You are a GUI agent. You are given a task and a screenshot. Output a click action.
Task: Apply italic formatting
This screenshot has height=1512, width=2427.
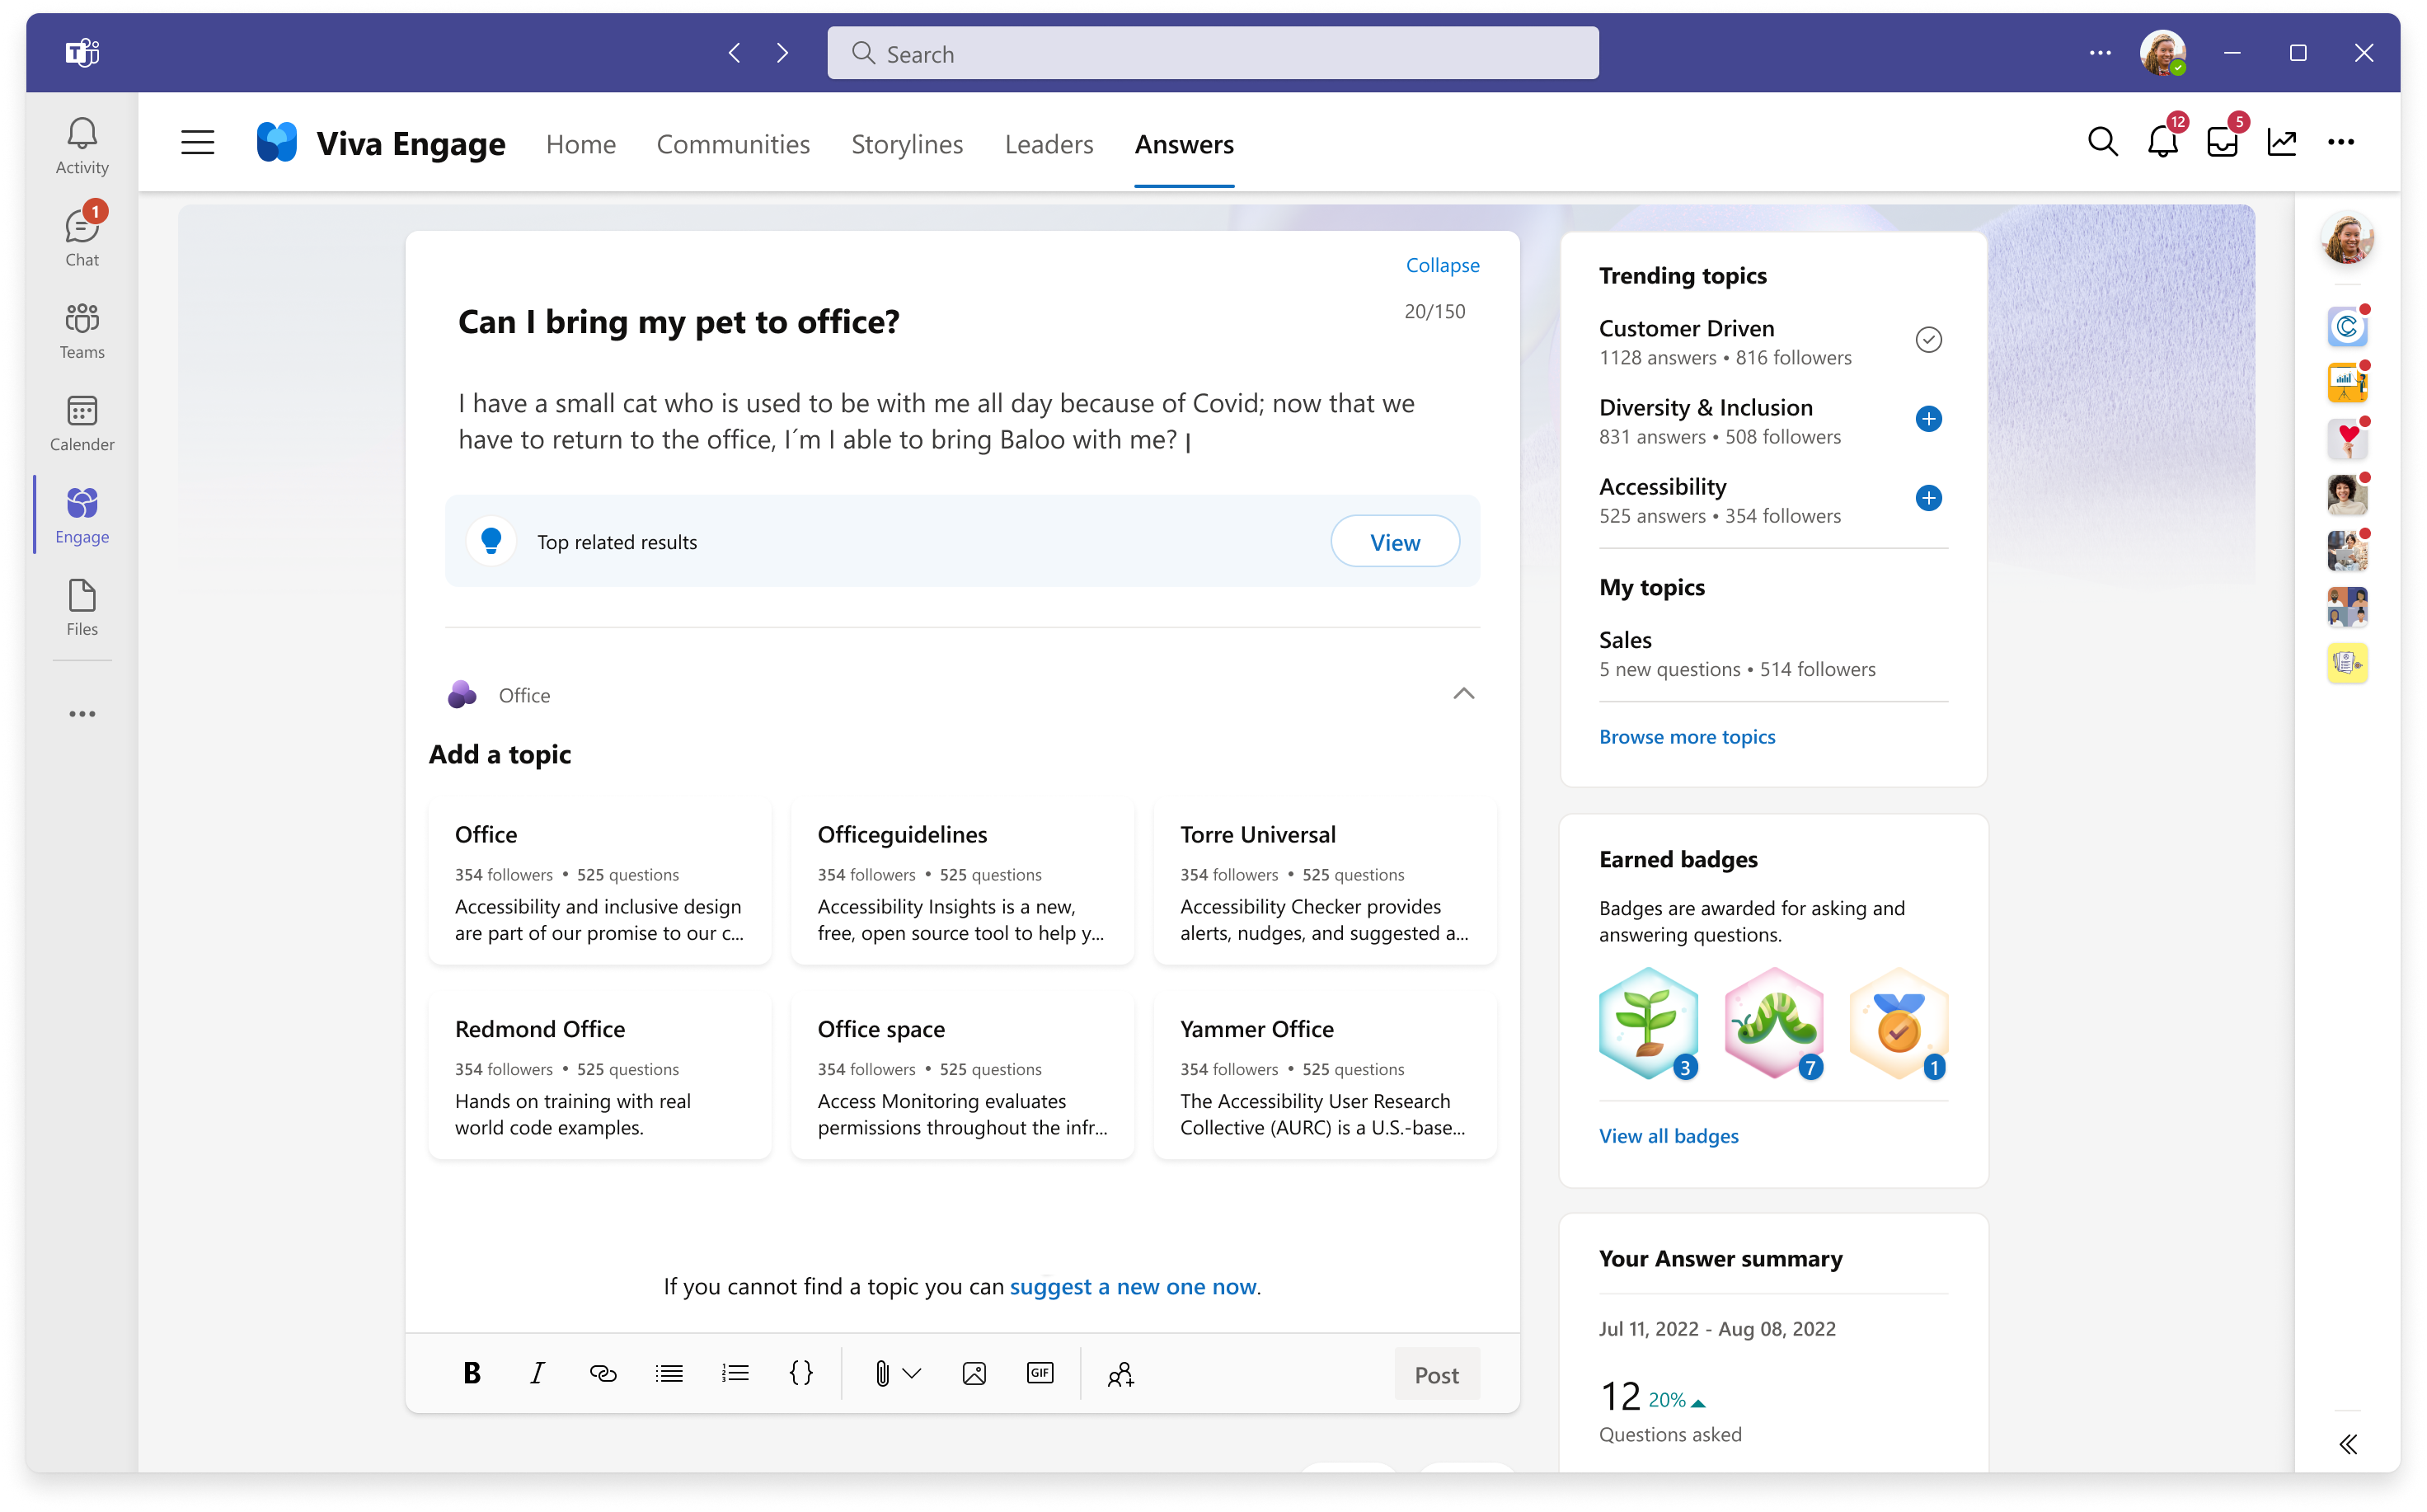point(537,1373)
